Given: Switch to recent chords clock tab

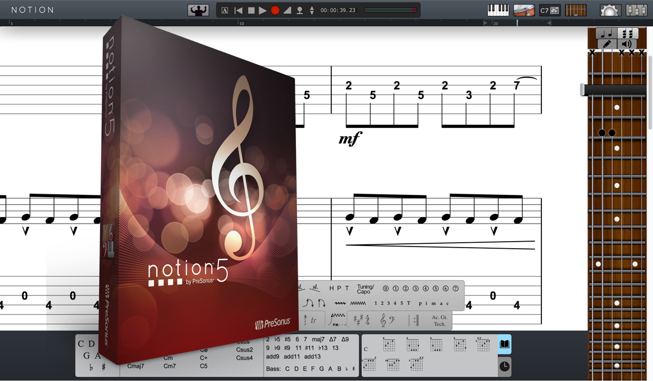Looking at the screenshot, I should click(504, 367).
